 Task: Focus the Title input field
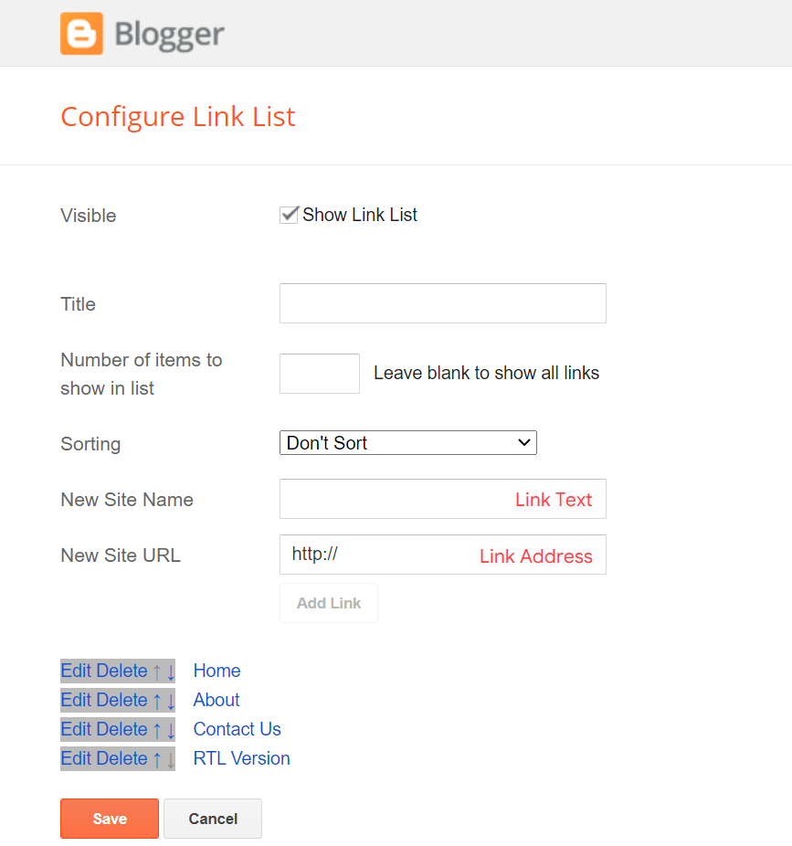pos(442,303)
